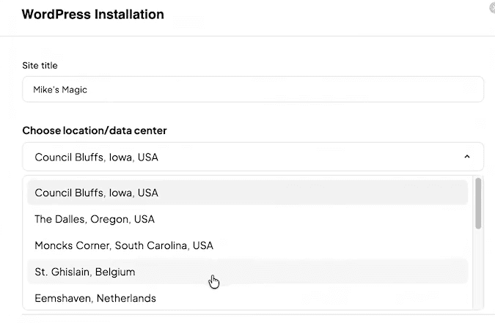Click the scrollbar track below the thumb

click(x=478, y=271)
